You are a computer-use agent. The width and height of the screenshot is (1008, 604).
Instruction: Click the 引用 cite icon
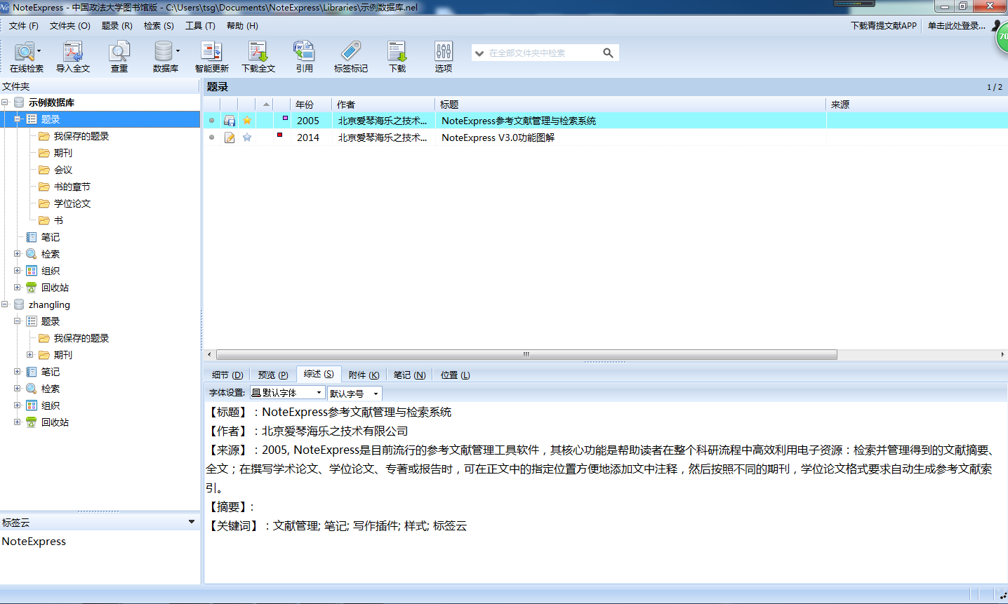pyautogui.click(x=304, y=52)
